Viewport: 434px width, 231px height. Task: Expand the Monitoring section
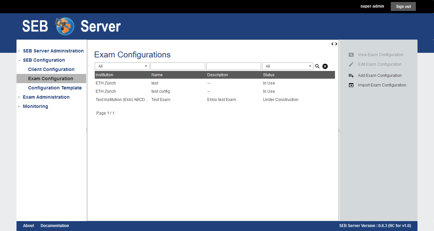point(19,107)
